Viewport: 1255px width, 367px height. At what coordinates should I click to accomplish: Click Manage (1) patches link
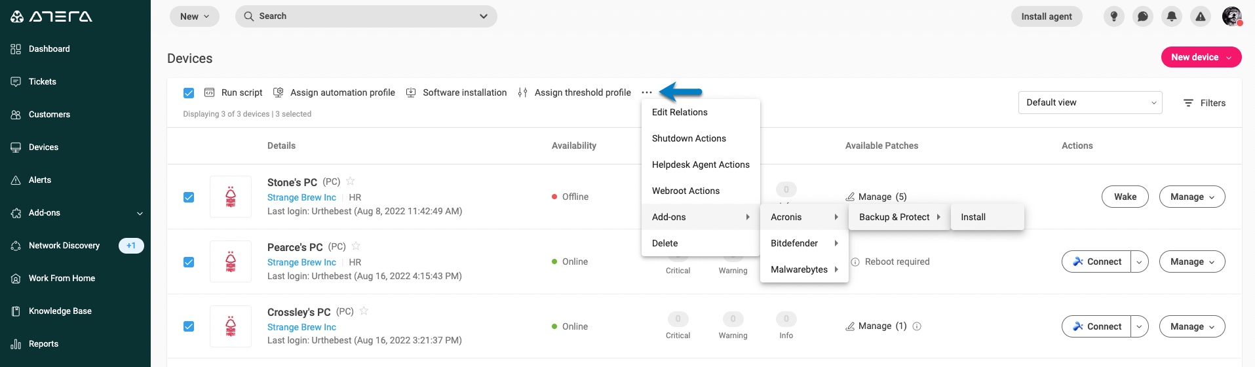(x=876, y=326)
